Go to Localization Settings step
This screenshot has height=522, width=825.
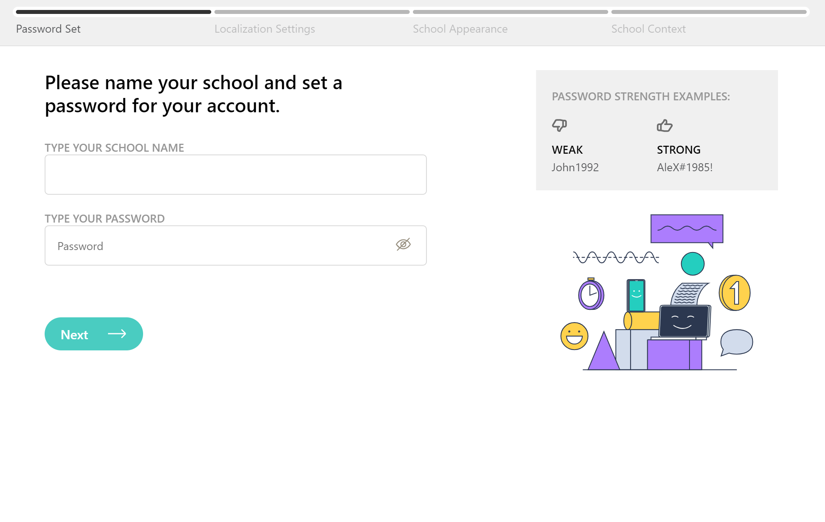265,29
